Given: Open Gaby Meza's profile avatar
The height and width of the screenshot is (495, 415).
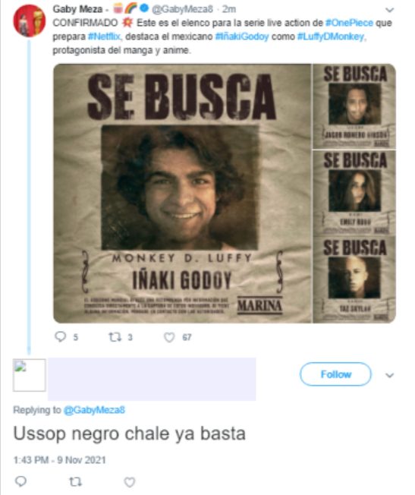Looking at the screenshot, I should tap(29, 20).
